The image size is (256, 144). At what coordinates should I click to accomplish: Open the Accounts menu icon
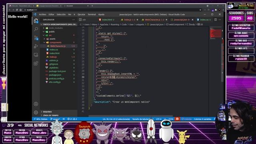point(36,104)
